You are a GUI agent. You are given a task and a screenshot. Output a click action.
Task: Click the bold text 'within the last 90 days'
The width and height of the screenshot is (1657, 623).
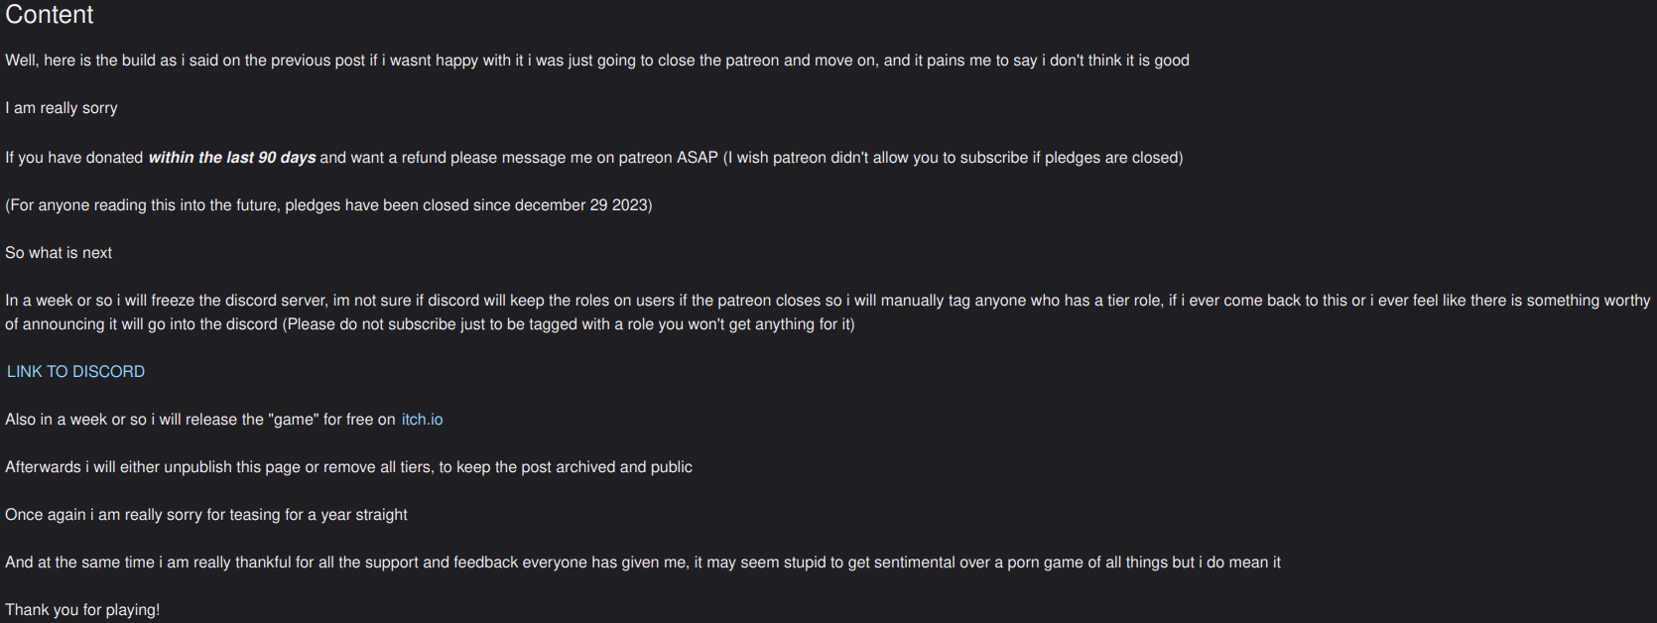click(232, 157)
